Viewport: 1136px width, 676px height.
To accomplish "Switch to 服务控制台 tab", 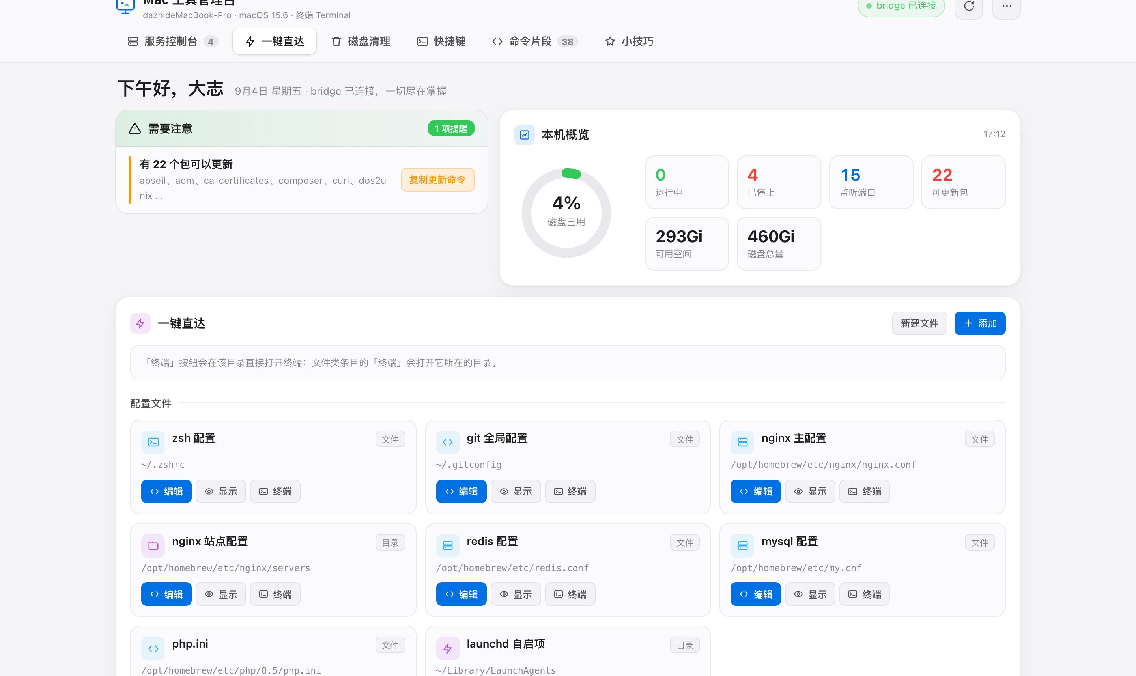I will coord(172,41).
